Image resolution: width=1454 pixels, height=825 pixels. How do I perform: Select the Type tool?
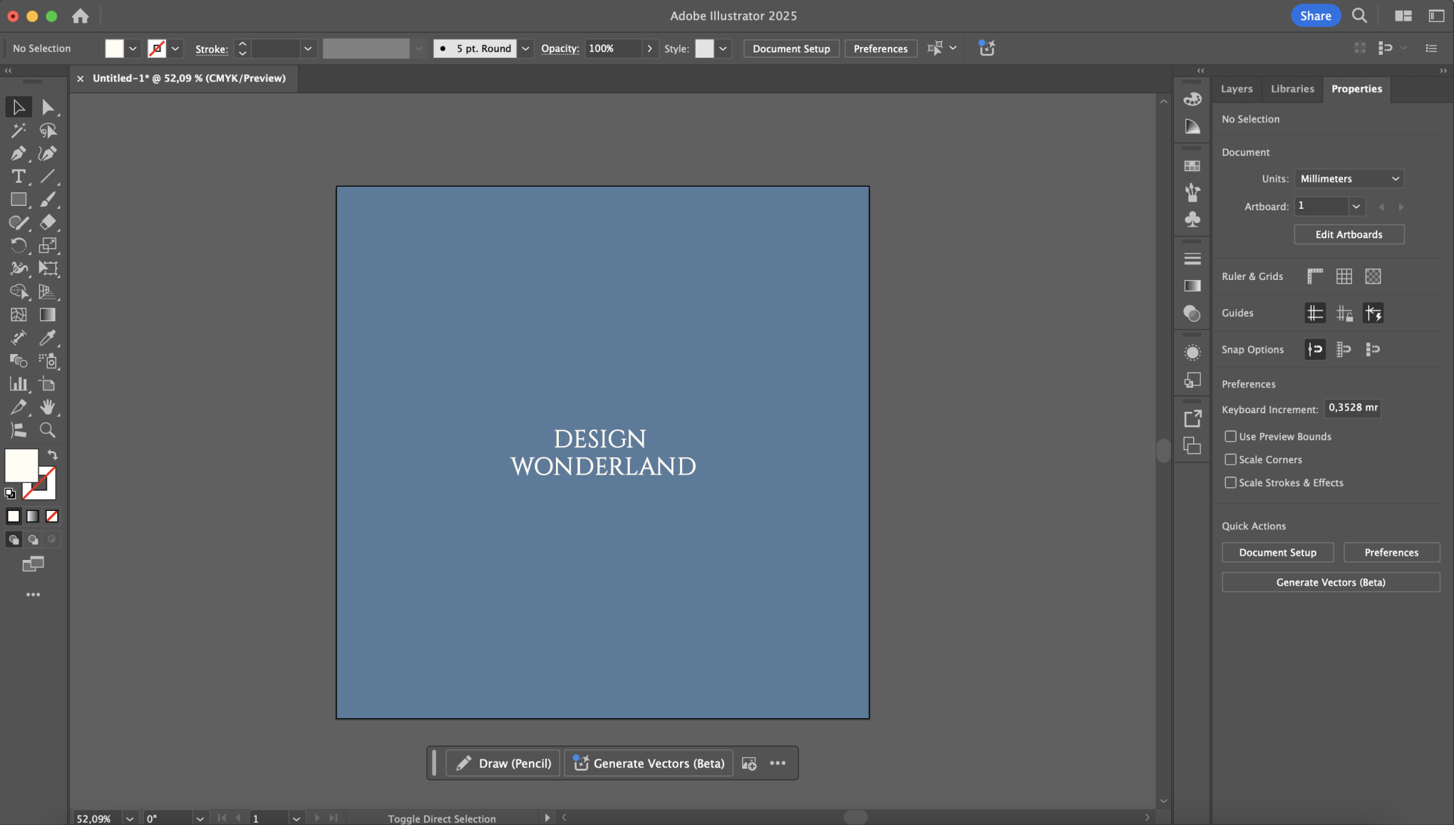coord(18,177)
